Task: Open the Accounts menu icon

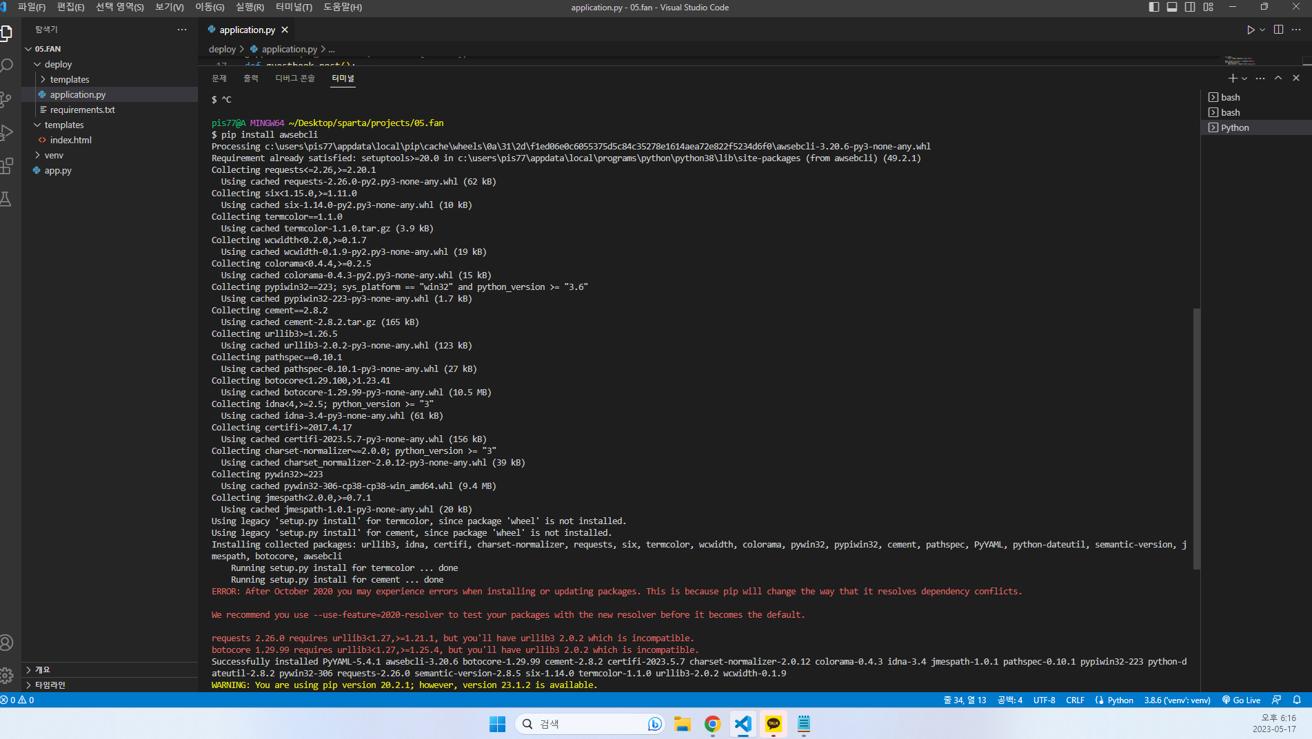Action: point(7,643)
